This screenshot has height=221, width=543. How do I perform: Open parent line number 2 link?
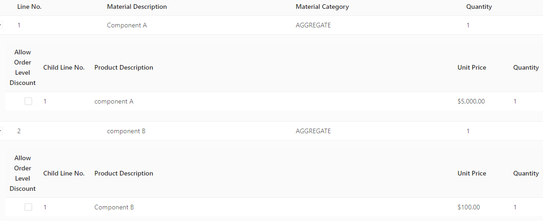19,131
